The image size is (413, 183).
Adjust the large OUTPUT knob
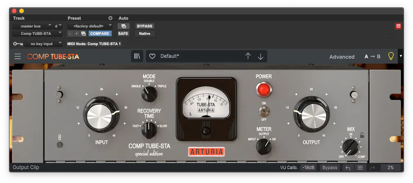[x=312, y=114]
